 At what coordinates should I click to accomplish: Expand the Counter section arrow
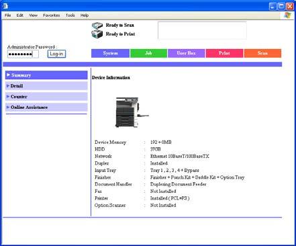(8, 97)
